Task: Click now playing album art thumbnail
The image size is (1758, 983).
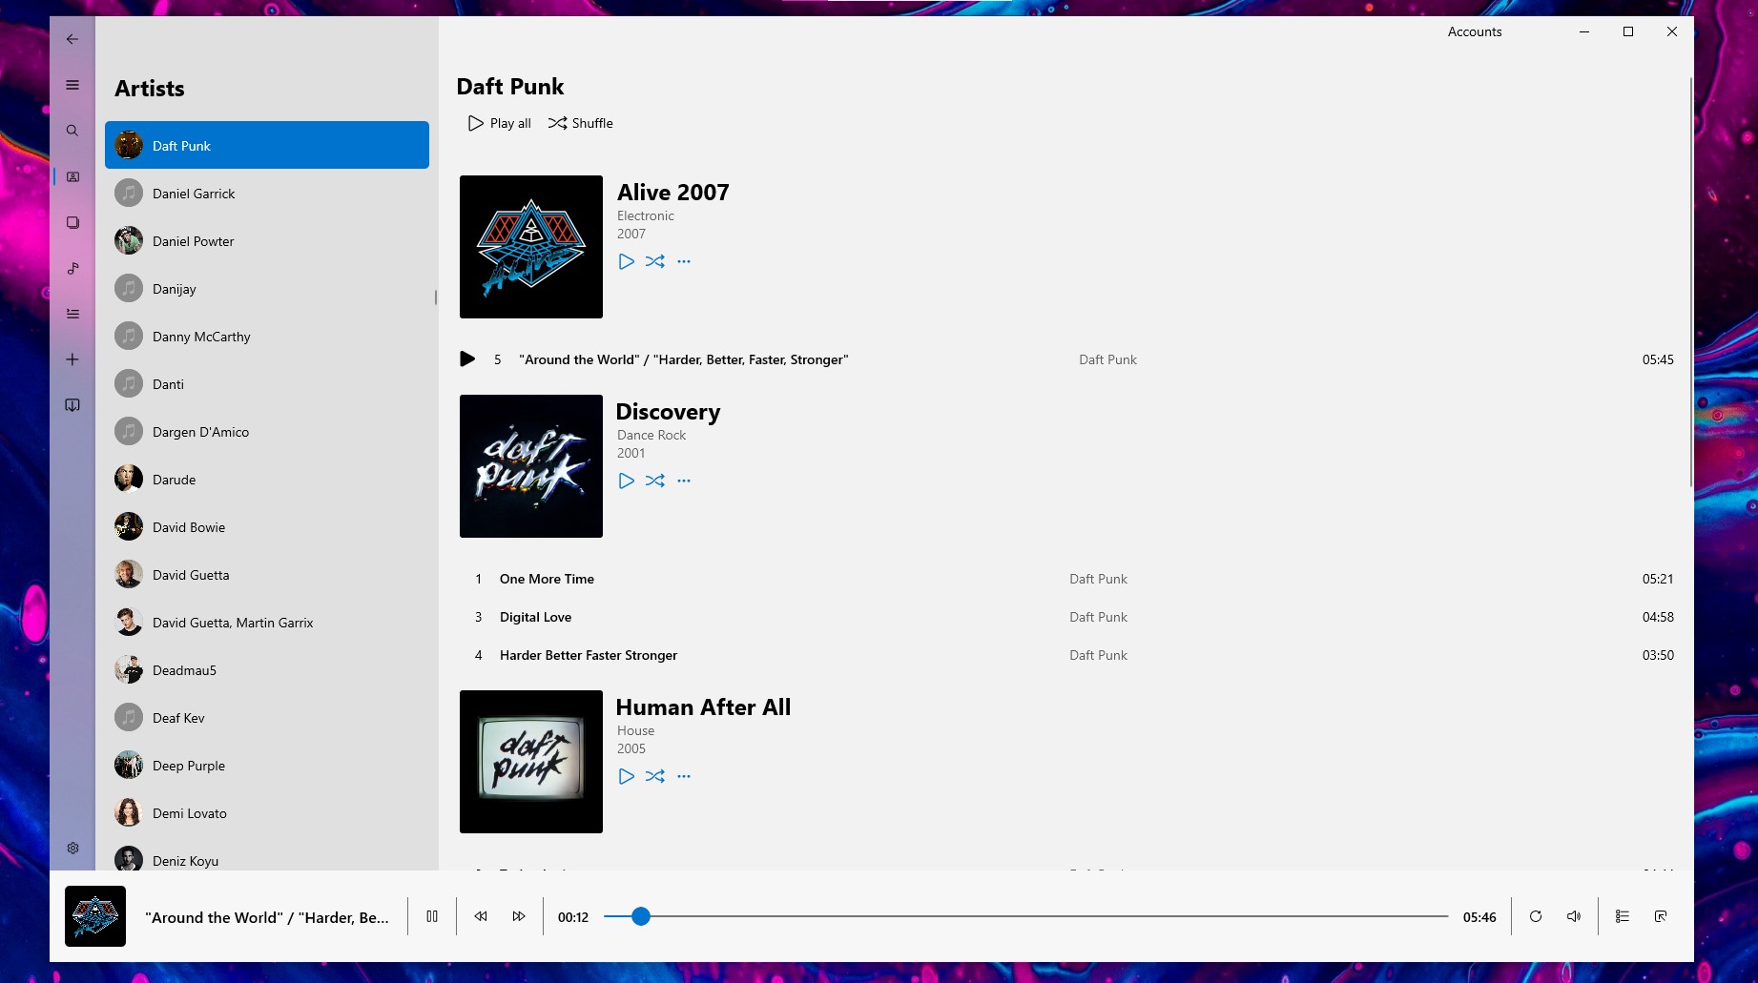Action: point(95,916)
